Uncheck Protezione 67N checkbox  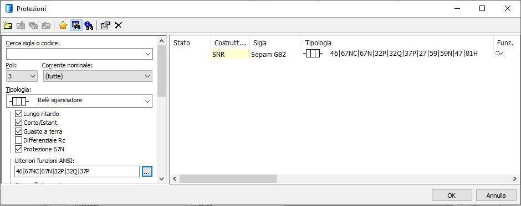coord(19,149)
